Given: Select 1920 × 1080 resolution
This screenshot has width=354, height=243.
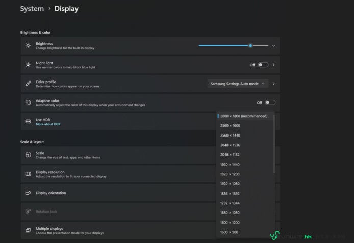Looking at the screenshot, I should pos(230,183).
